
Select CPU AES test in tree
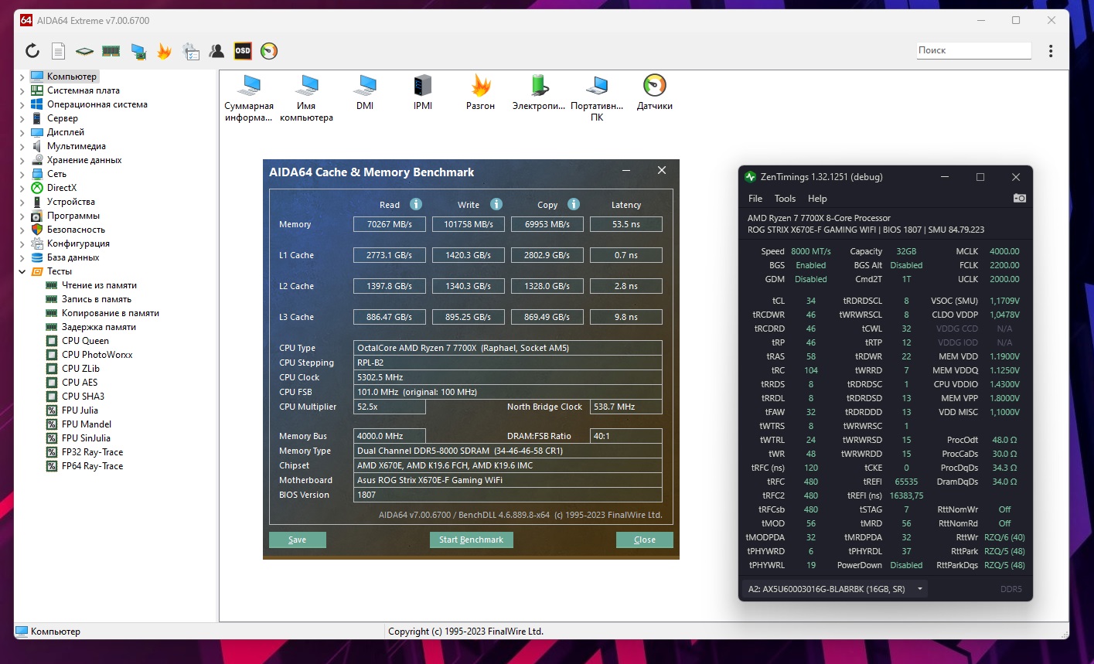[x=80, y=383]
